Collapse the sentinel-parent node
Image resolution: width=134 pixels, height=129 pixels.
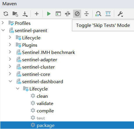tap(3, 30)
